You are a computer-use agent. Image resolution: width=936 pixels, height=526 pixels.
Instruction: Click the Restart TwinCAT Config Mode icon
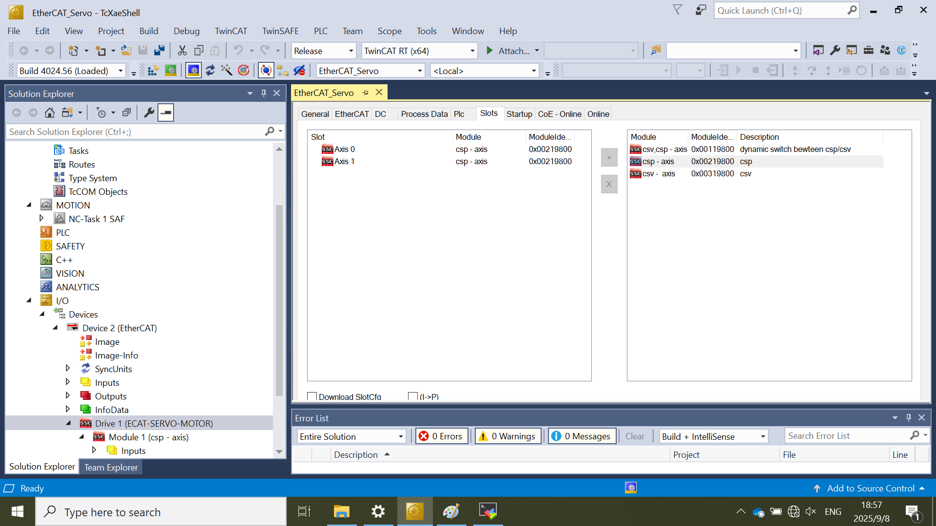pyautogui.click(x=194, y=71)
